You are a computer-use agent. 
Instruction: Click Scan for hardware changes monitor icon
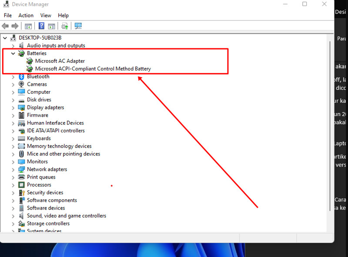(x=78, y=26)
